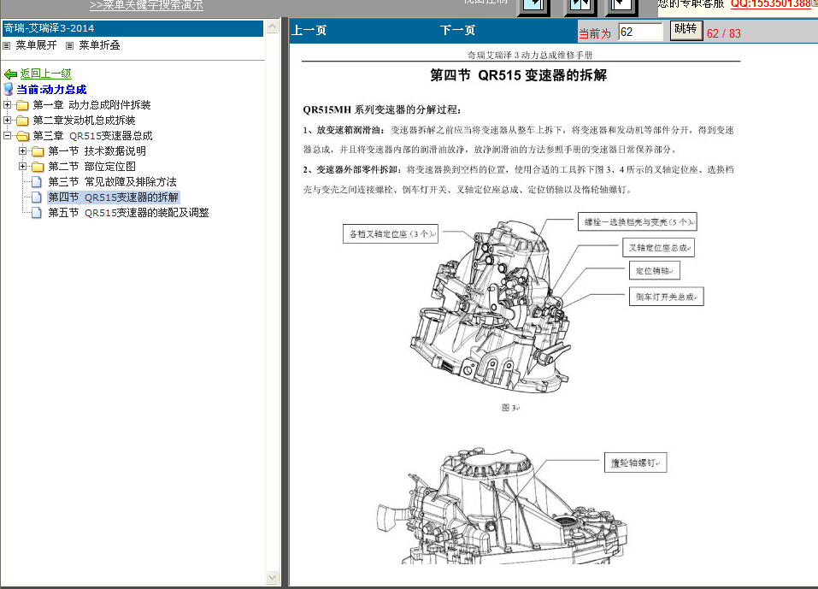The height and width of the screenshot is (589, 818).
Task: Expand the 第二节 部位定位图 node
Action: pos(22,167)
